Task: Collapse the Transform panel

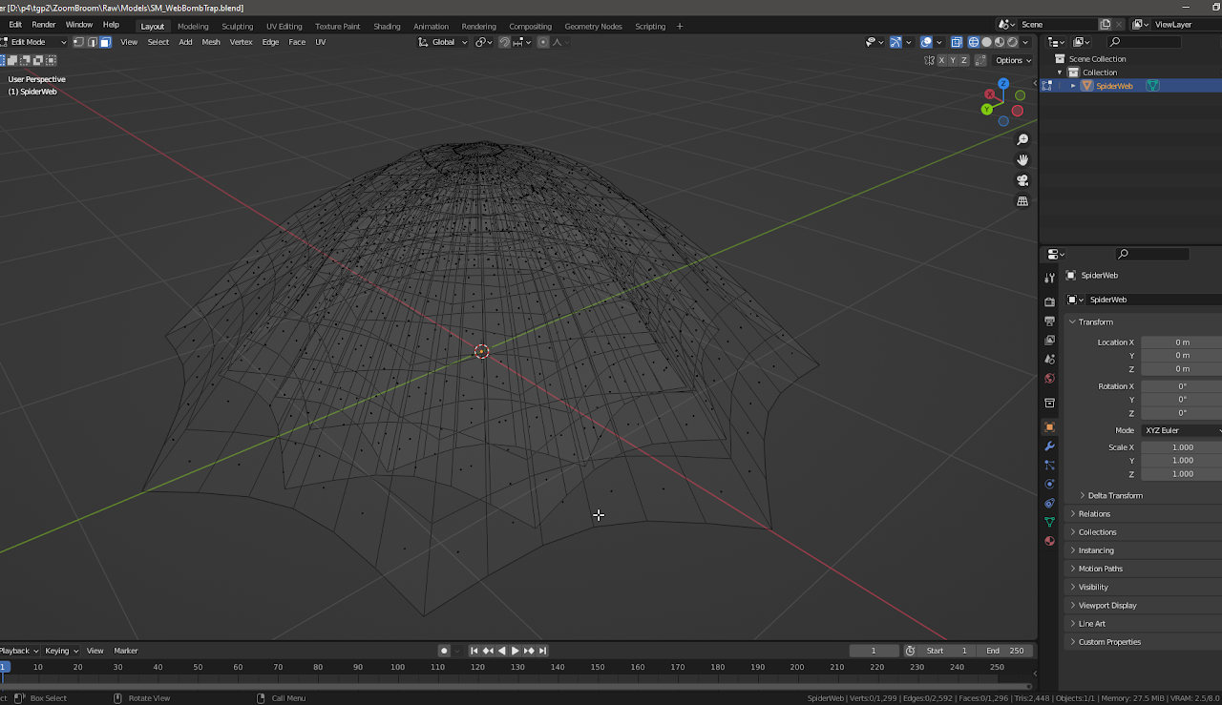Action: (1094, 322)
